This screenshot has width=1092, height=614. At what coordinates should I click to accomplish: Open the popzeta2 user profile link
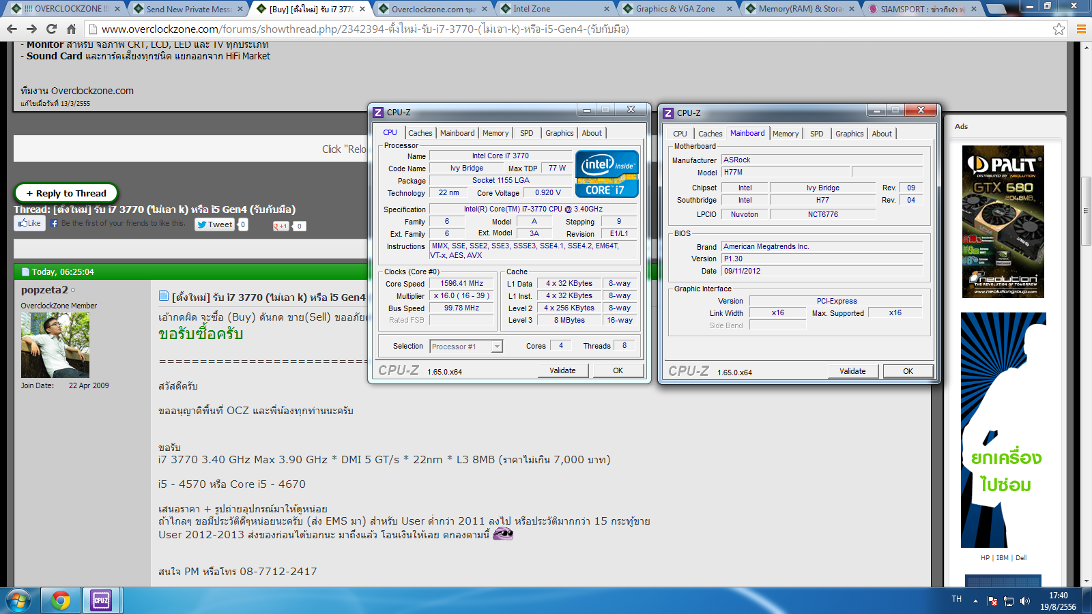[x=44, y=290]
